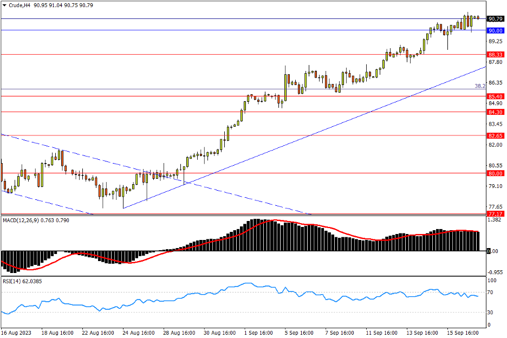This screenshot has height=338, width=507.
Task: Select the red 82.65 price level tag
Action: click(x=495, y=135)
